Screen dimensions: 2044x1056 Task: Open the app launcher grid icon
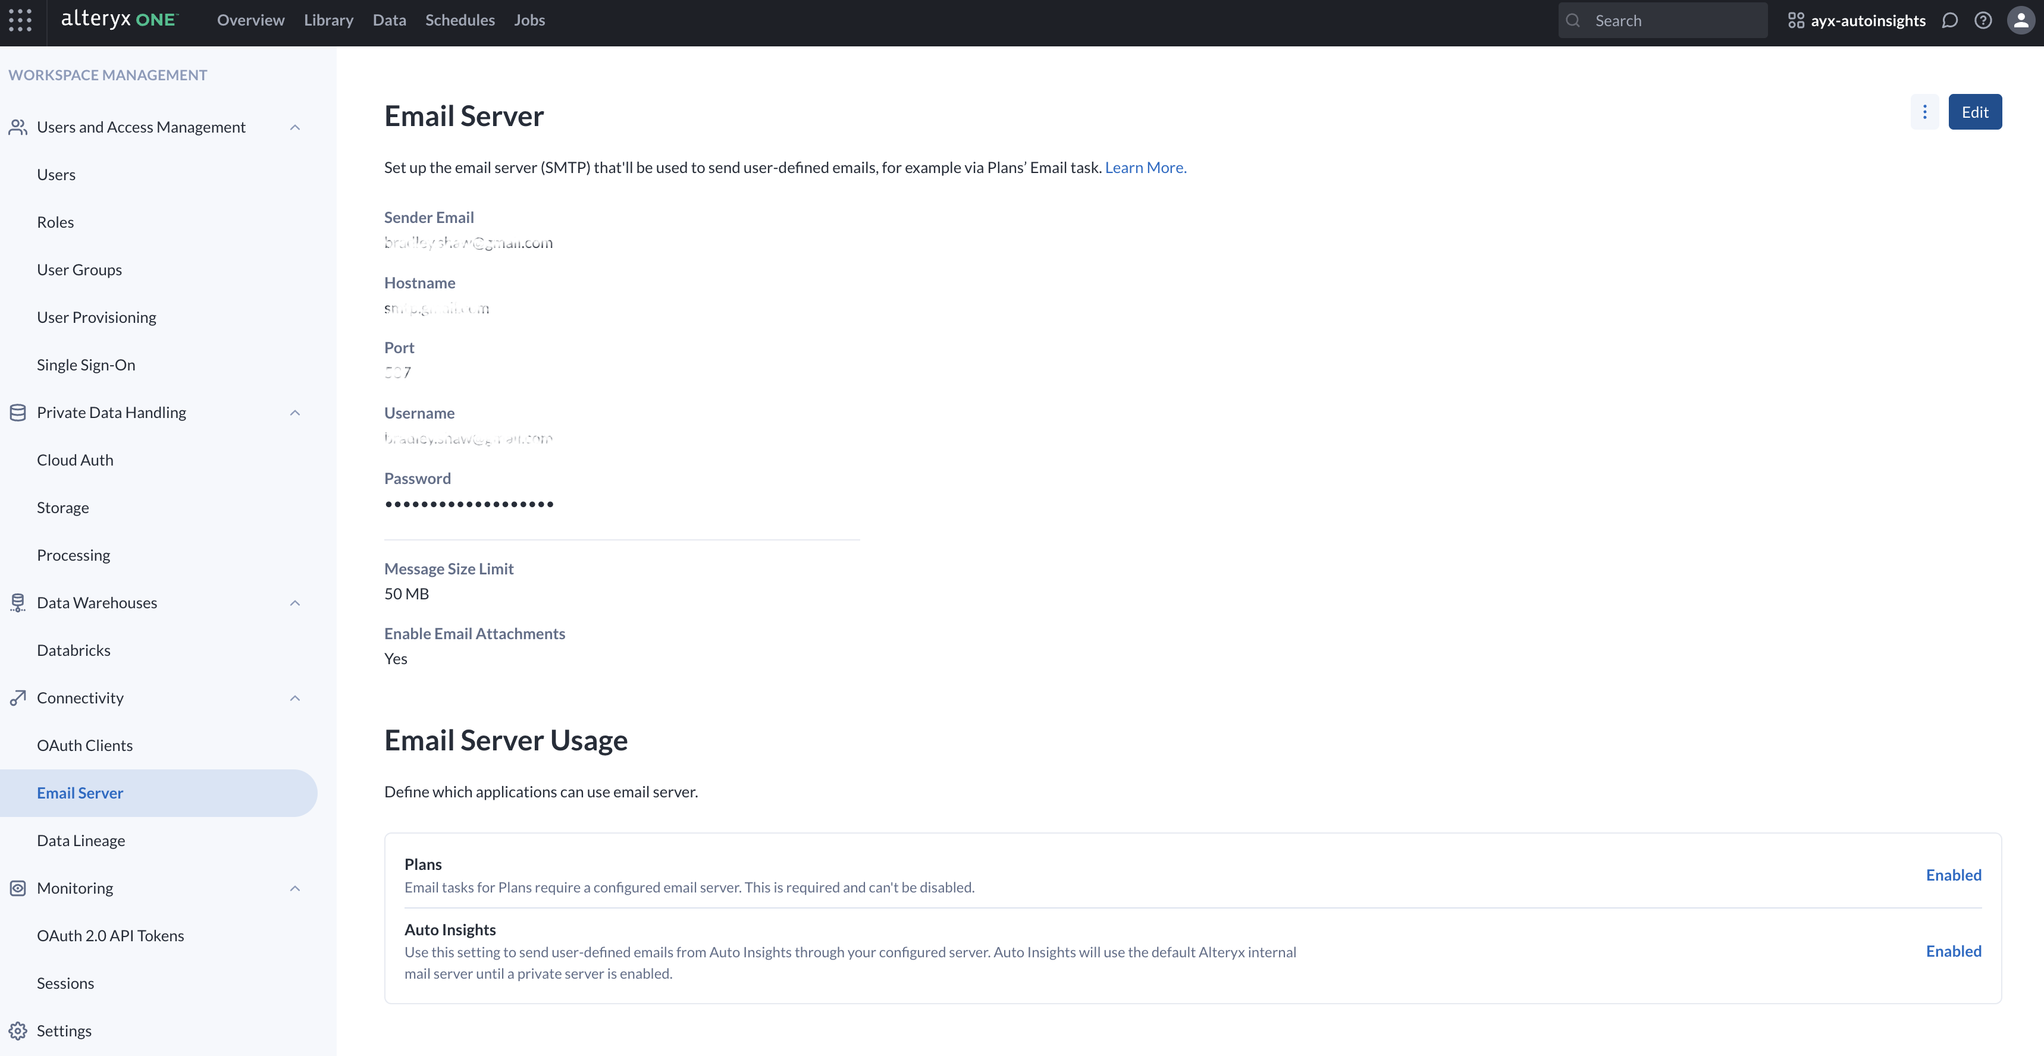point(20,20)
